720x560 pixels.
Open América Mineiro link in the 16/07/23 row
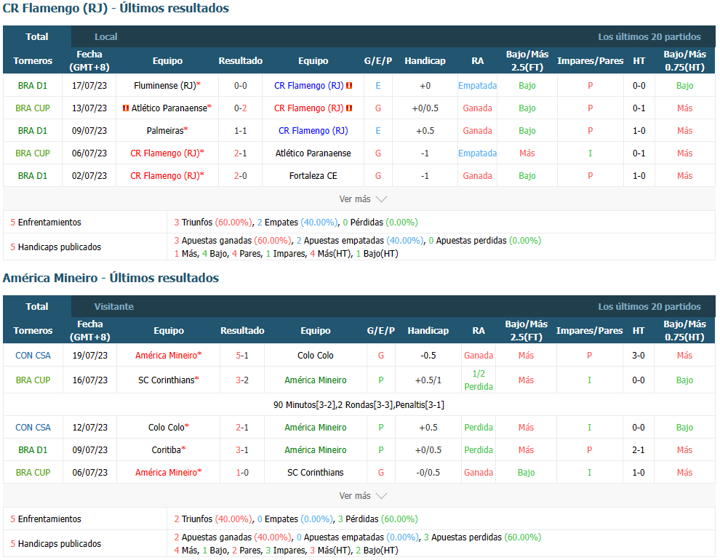pyautogui.click(x=316, y=380)
